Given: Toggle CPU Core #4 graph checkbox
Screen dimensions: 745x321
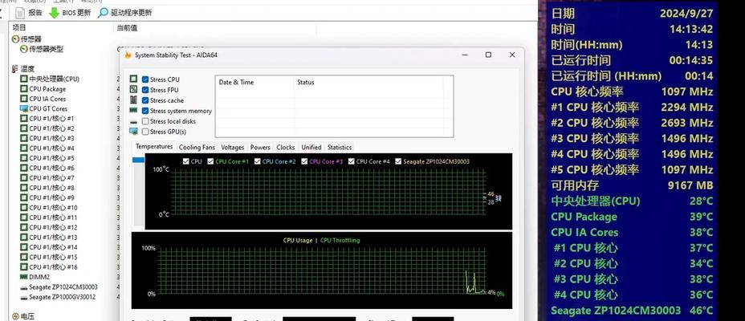Looking at the screenshot, I should click(351, 161).
